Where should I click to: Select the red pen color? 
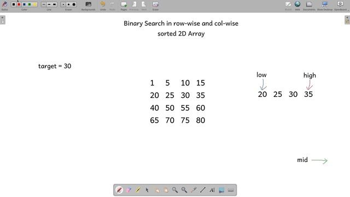19,4
